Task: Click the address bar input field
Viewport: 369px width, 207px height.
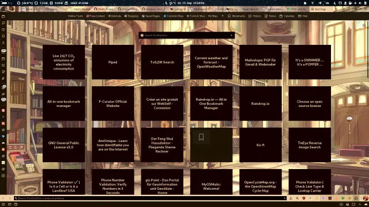Action: (x=150, y=198)
